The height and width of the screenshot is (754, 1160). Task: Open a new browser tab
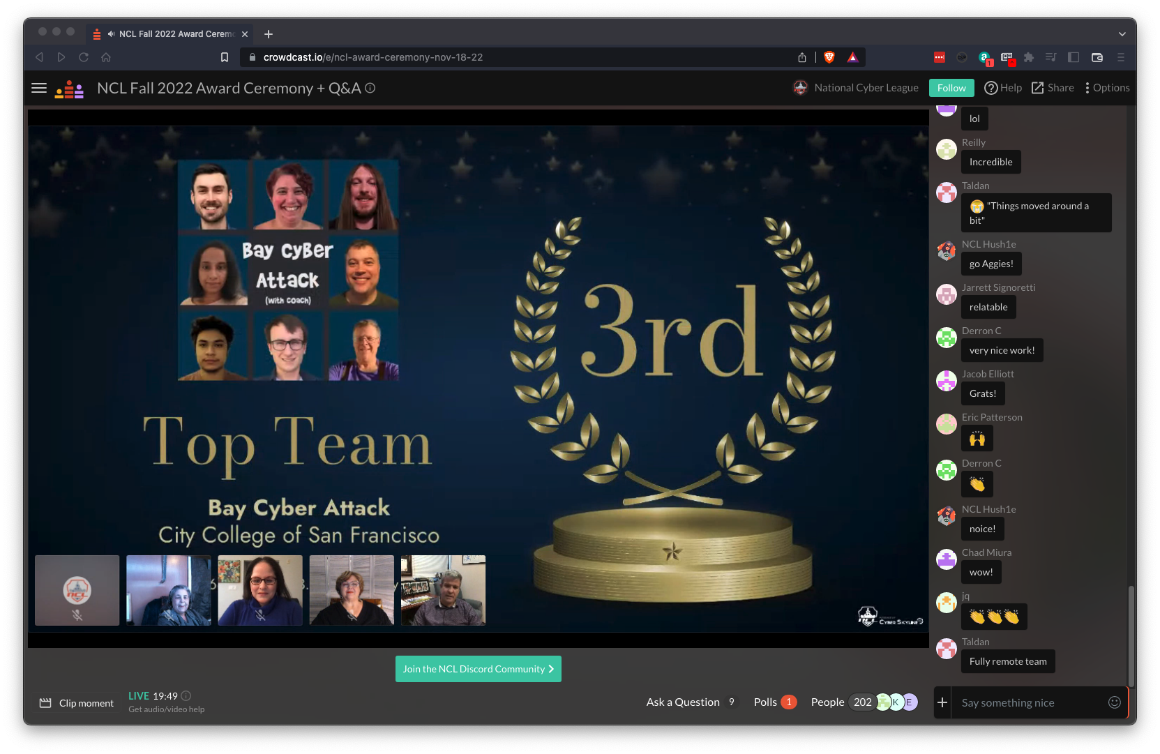(x=269, y=33)
